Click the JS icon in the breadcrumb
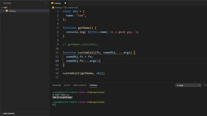The width and height of the screenshot is (207, 116). (53, 8)
